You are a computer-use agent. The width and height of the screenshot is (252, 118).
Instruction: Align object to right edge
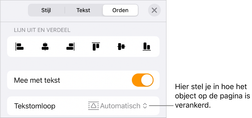70,47
